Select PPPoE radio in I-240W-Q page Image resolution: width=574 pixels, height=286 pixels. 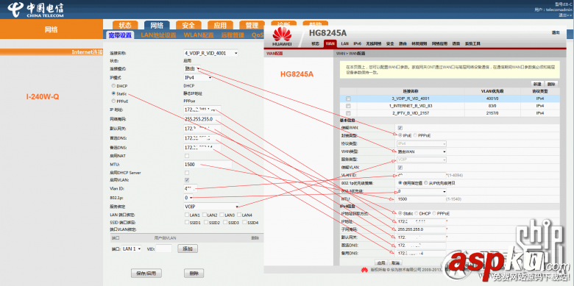(113, 101)
